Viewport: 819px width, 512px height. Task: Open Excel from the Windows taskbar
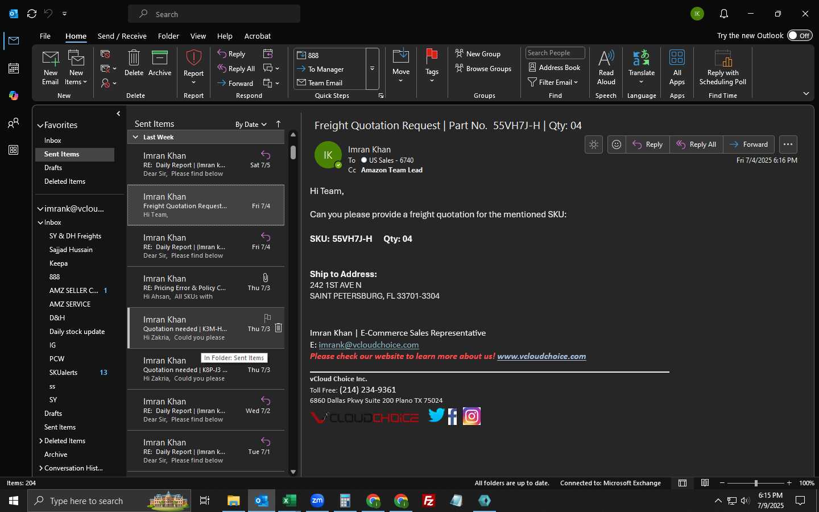tap(289, 501)
